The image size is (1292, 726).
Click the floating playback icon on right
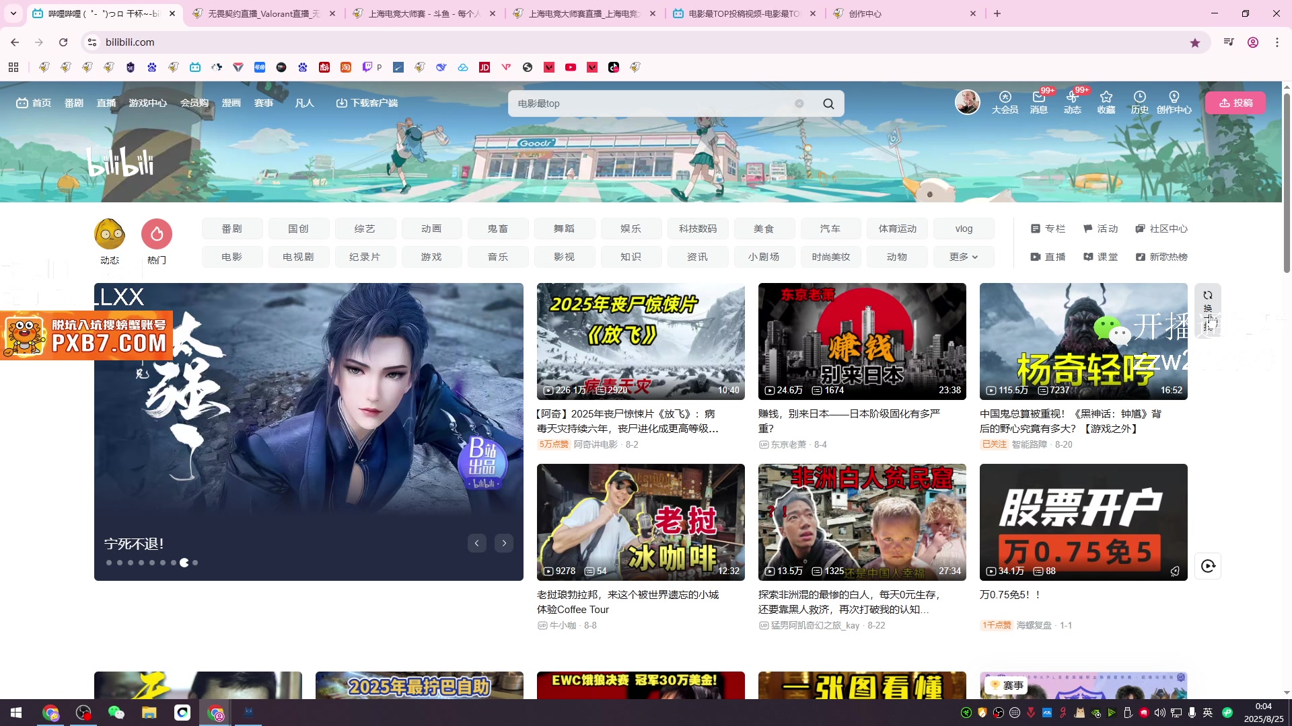tap(1208, 566)
